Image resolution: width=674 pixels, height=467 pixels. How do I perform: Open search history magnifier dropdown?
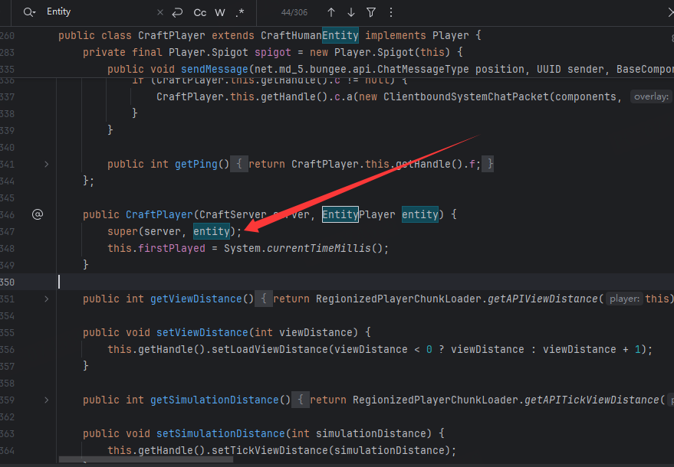pos(30,12)
